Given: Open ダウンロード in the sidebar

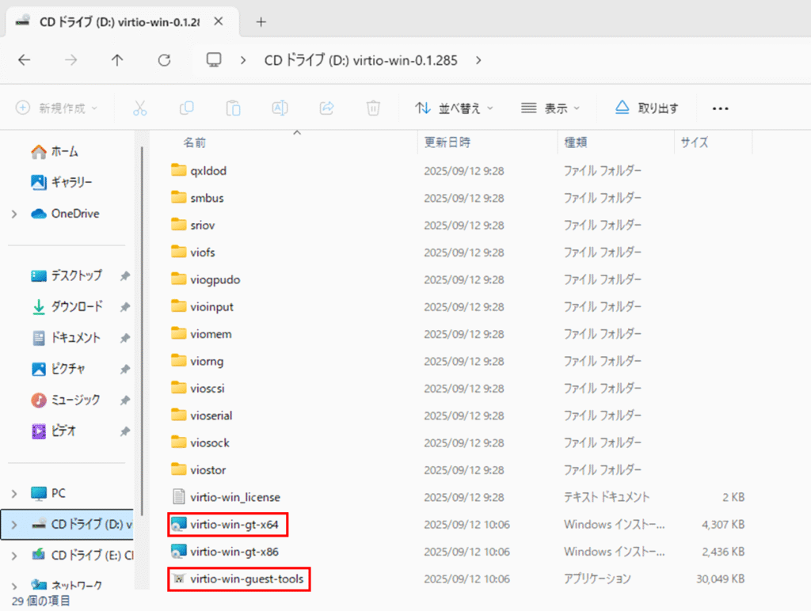Looking at the screenshot, I should coord(76,306).
